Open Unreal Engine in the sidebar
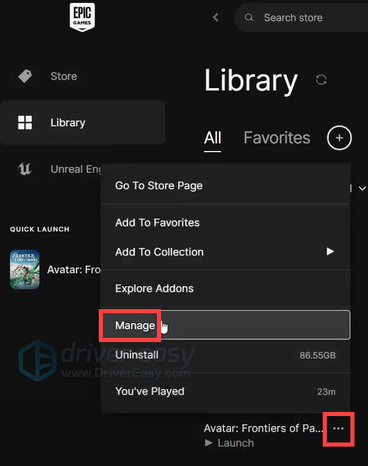368x466 pixels. tap(76, 169)
